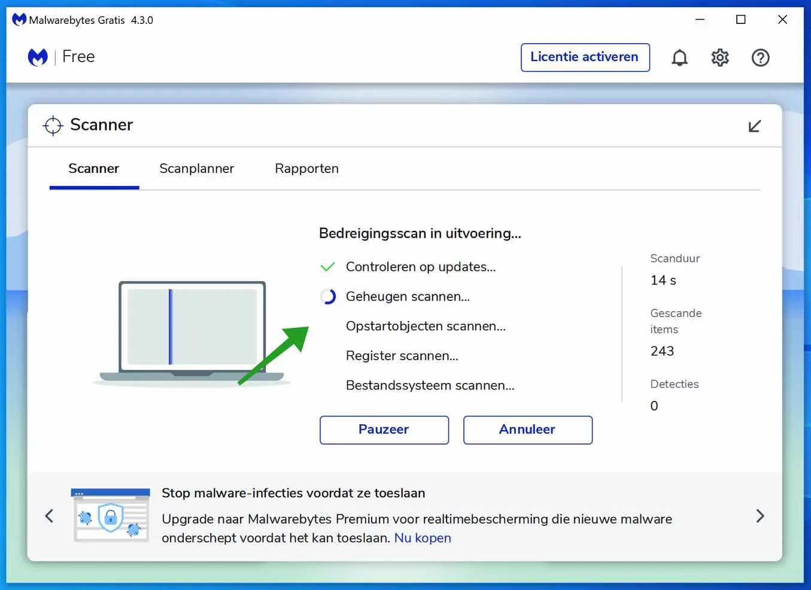The image size is (811, 590).
Task: Cancel the scan with Annuleer
Action: point(528,430)
